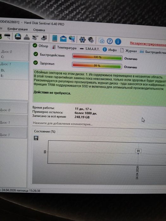
Task: Click the 99 data point label on the chart
Action: click(138, 151)
